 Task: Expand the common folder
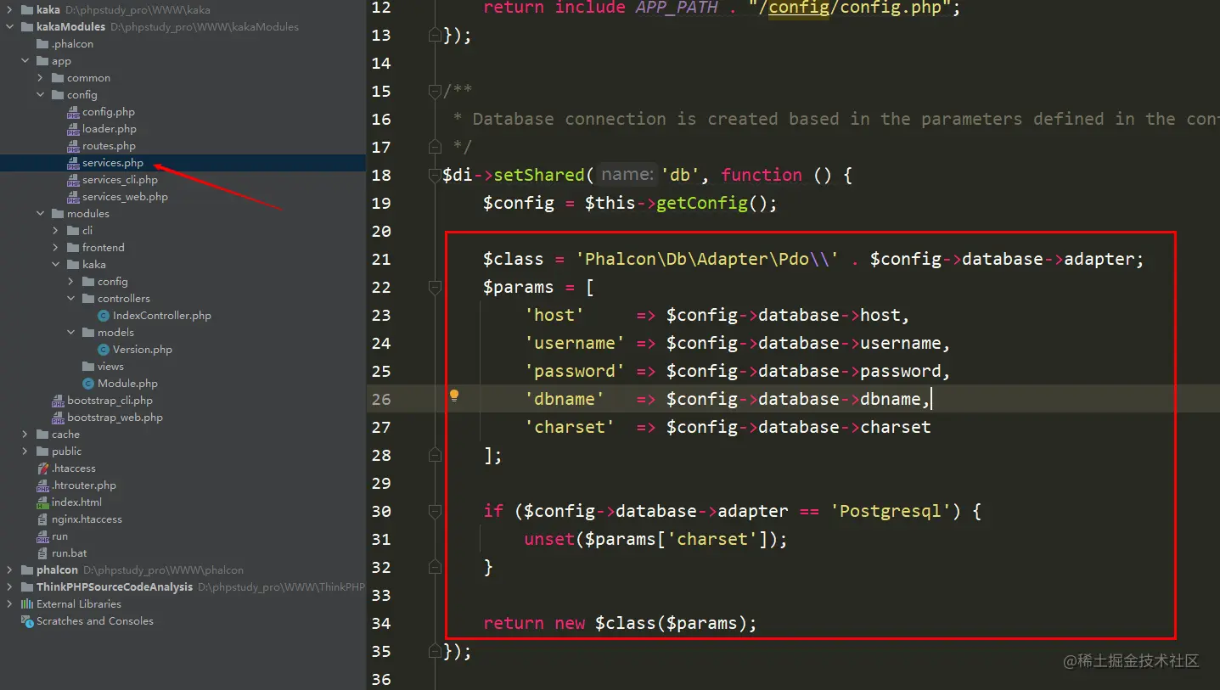point(40,78)
